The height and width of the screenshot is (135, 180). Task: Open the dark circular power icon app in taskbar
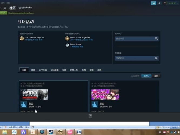[x=42, y=132]
